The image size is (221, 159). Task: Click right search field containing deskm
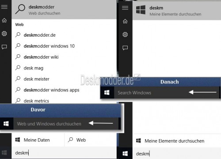[x=177, y=154]
